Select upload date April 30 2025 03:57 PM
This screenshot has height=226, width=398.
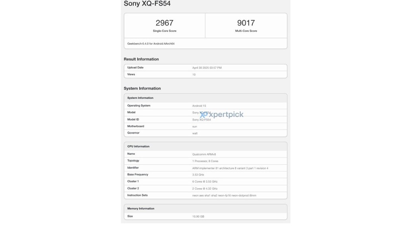point(207,68)
